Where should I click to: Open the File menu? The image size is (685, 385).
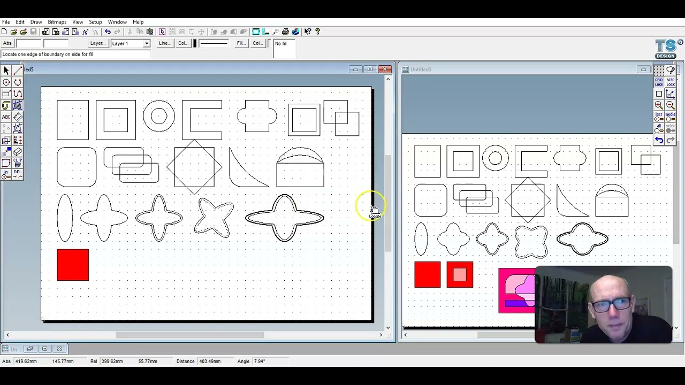click(x=6, y=22)
